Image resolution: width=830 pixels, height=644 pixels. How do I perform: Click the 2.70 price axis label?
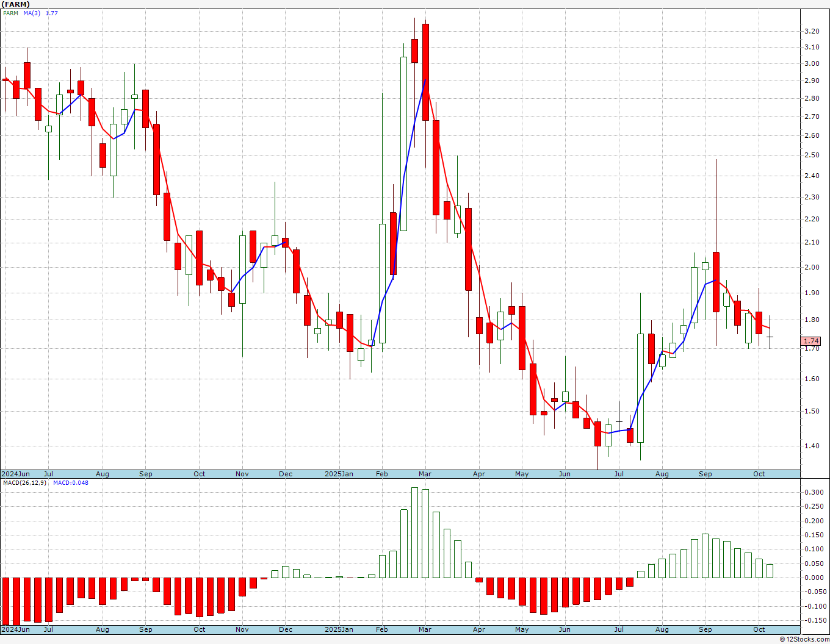[812, 117]
